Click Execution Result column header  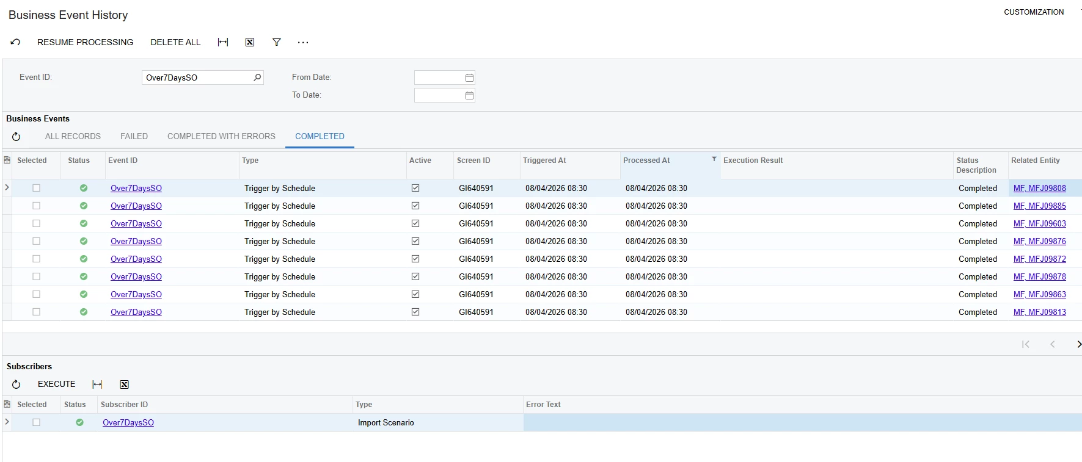[x=753, y=161]
